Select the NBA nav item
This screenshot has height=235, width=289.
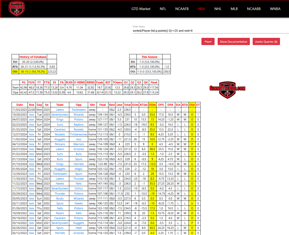pos(201,9)
